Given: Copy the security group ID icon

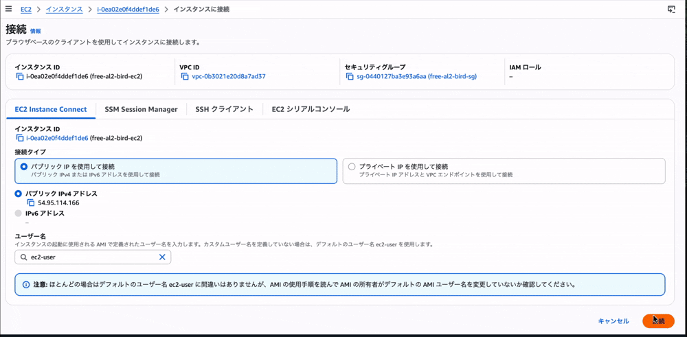Looking at the screenshot, I should coord(349,77).
